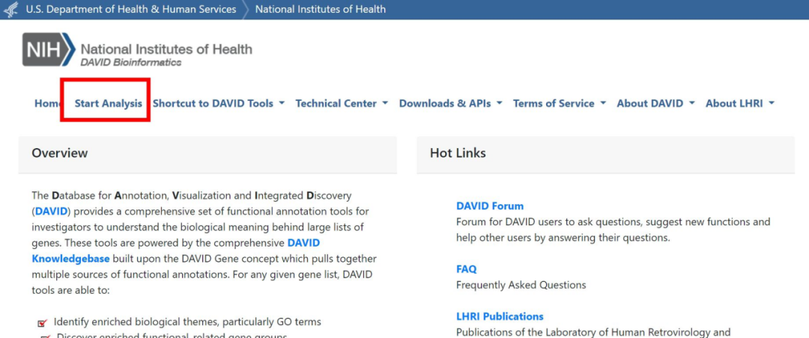Click checkmark icon beside Identify enriched biological themes
Screen dimensions: 809x338
[x=42, y=323]
